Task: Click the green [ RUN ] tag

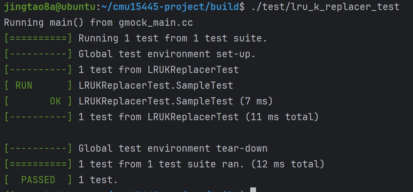Action: pos(38,85)
